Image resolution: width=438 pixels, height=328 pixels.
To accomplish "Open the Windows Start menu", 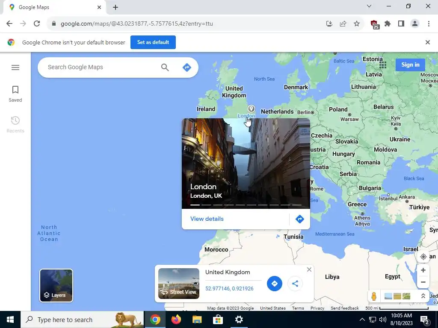I will (x=10, y=319).
